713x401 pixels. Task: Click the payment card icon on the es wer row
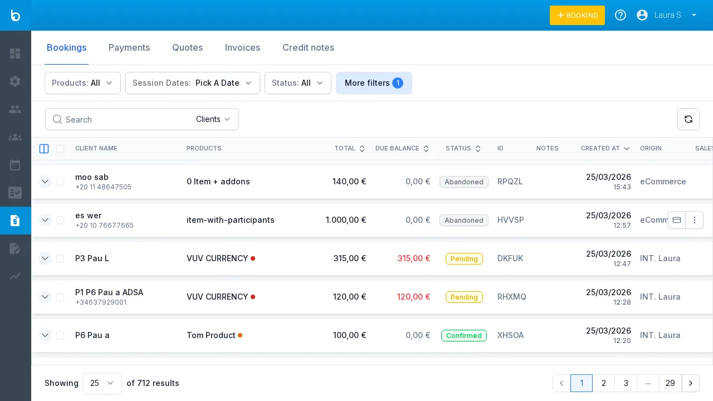(677, 220)
